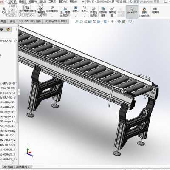Image resolution: width=170 pixels, height=170 pixels.
Task: Click the Take Snapshot tool
Action: [155, 11]
